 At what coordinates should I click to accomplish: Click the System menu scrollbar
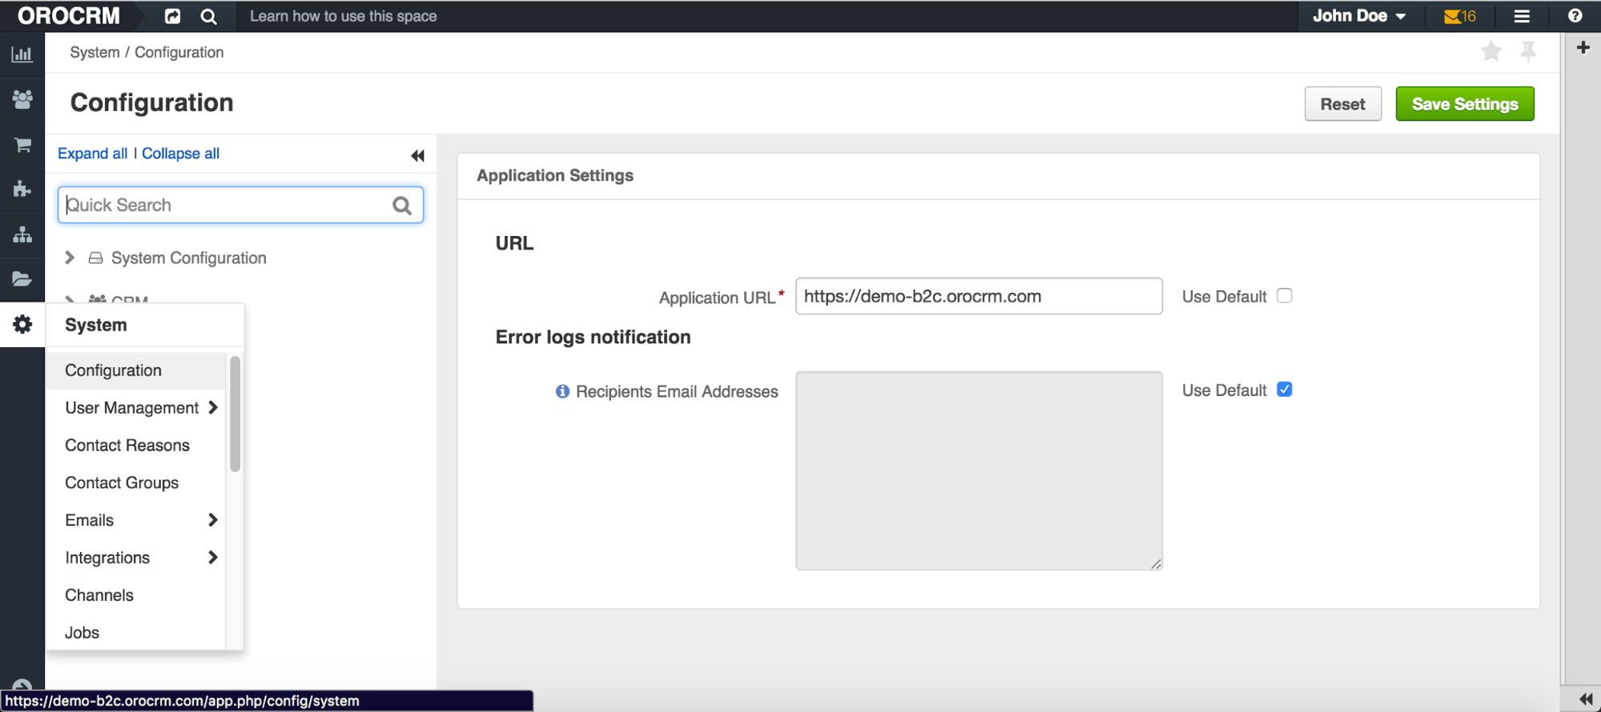pyautogui.click(x=235, y=414)
